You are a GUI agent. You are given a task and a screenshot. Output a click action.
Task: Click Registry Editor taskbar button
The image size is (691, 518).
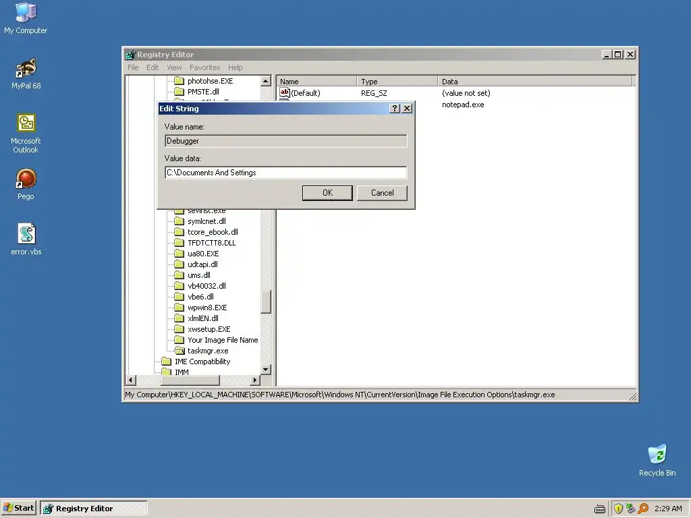point(93,508)
